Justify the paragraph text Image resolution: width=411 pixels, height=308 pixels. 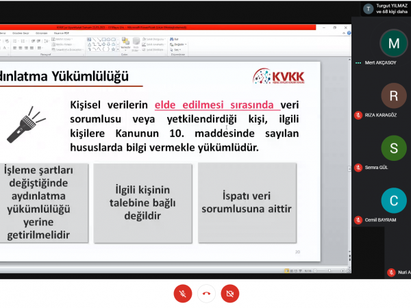[32, 48]
